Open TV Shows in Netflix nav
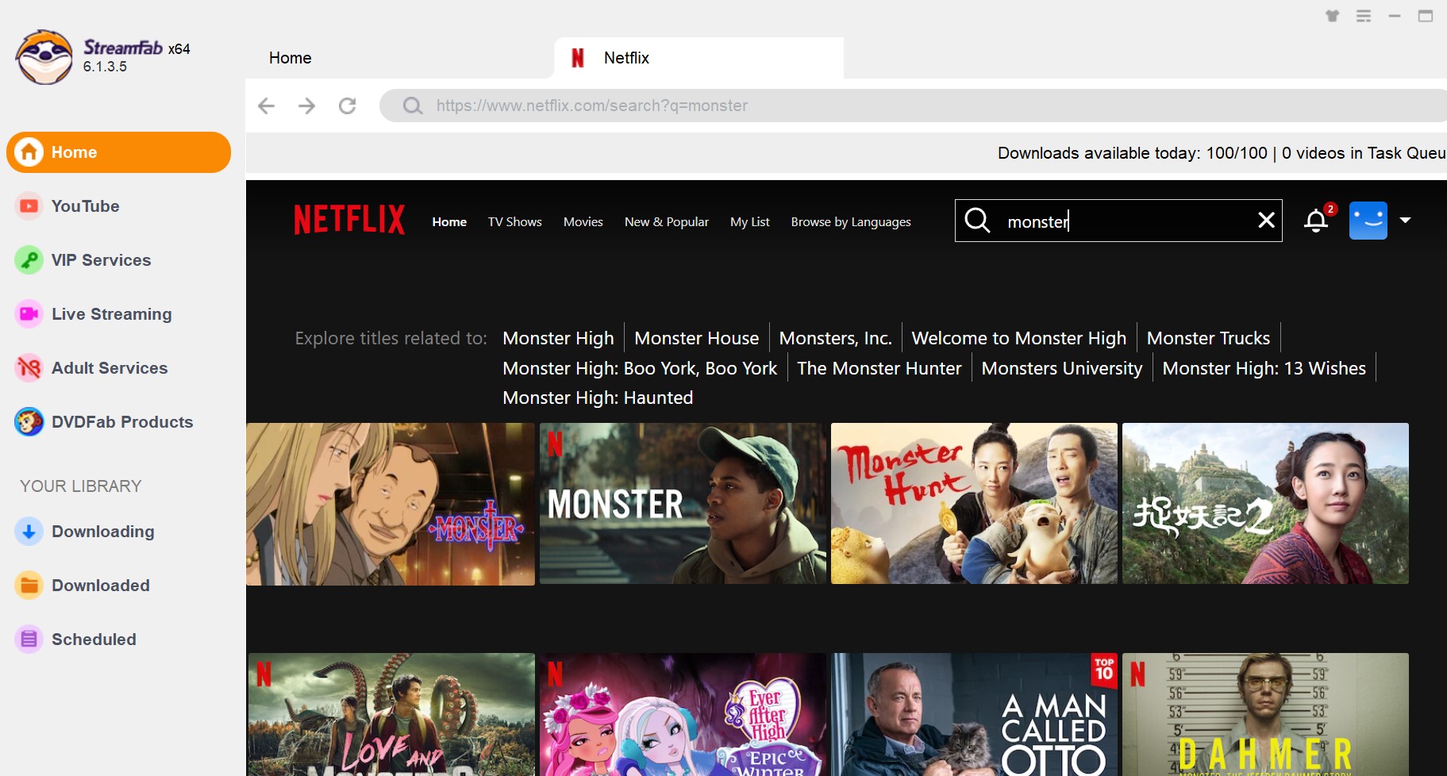The width and height of the screenshot is (1447, 776). [515, 222]
